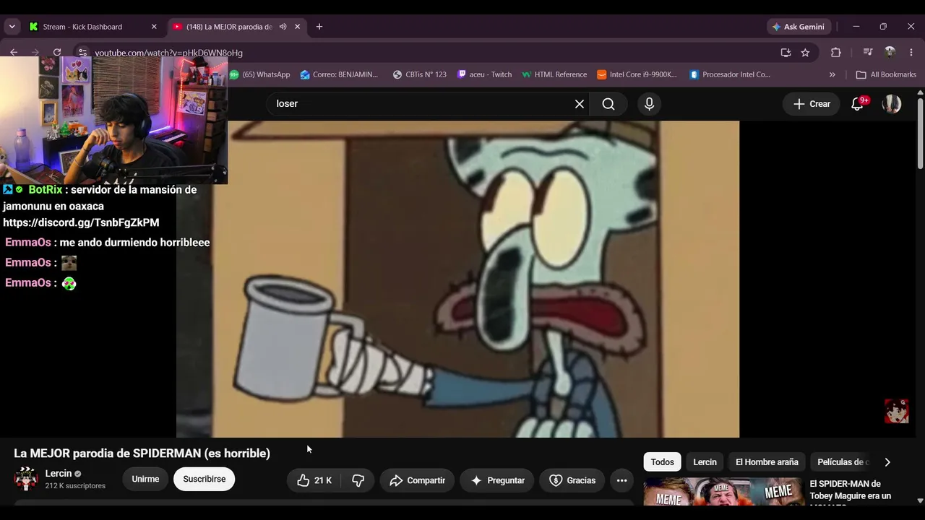The height and width of the screenshot is (520, 925).
Task: Click the Gracias button
Action: point(572,480)
